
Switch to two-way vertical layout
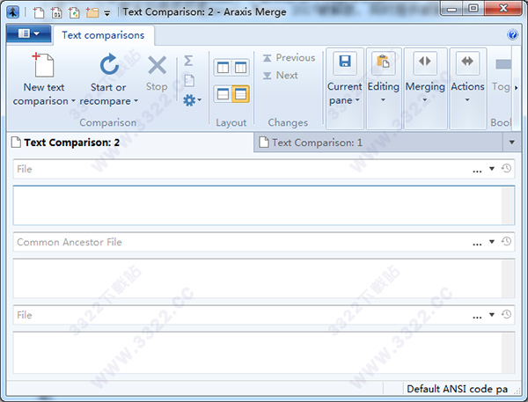pyautogui.click(x=223, y=68)
